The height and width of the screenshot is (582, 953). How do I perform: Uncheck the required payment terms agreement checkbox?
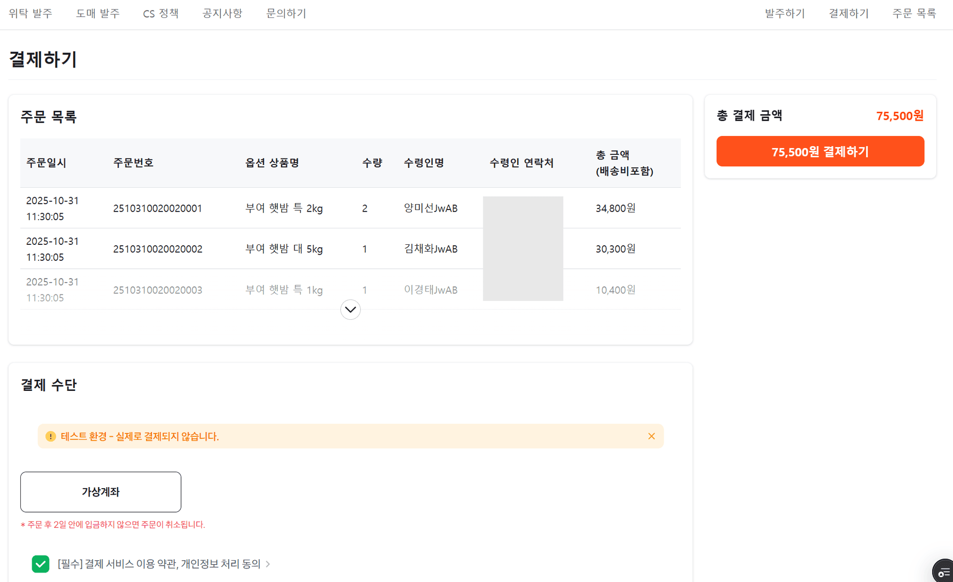coord(41,564)
